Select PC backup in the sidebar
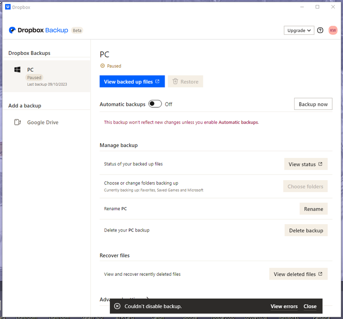This screenshot has width=343, height=319. click(x=46, y=76)
